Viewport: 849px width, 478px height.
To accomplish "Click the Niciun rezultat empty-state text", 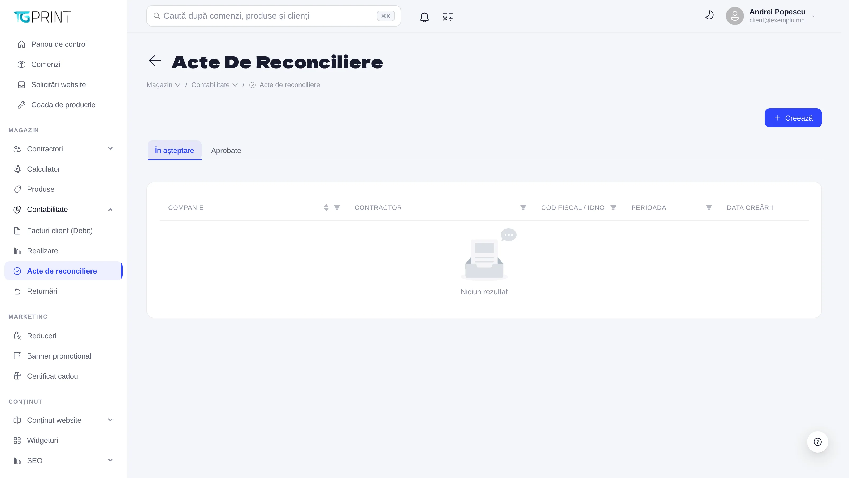I will (484, 292).
